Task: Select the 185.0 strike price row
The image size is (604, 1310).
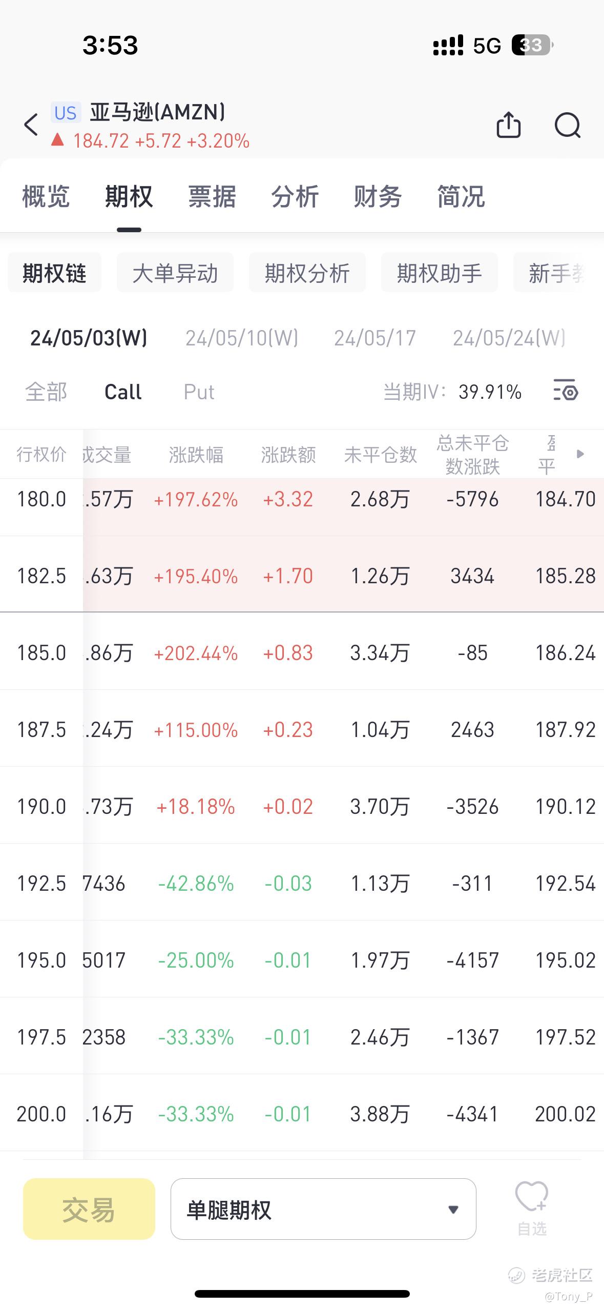Action: coord(41,653)
